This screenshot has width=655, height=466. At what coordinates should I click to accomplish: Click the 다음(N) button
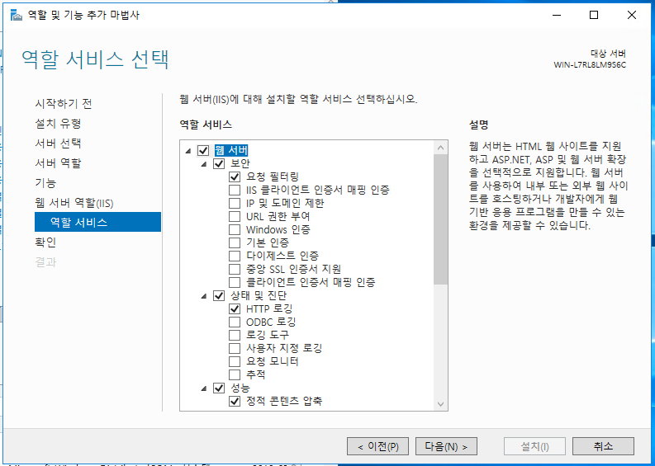[446, 446]
